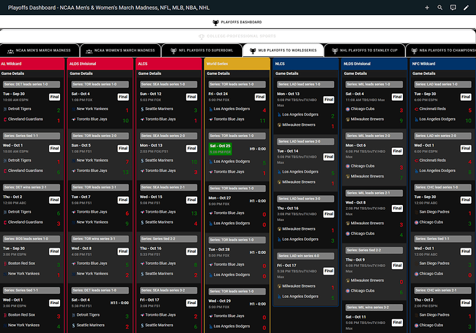The height and width of the screenshot is (333, 476).
Task: Click 'Thu - Oct 16' date in NLCS column
Action: click(288, 208)
